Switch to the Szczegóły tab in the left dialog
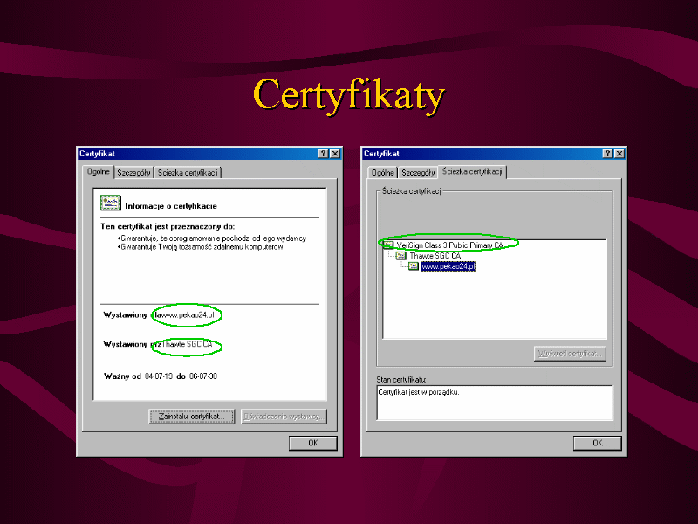Image resolution: width=698 pixels, height=524 pixels. (134, 173)
